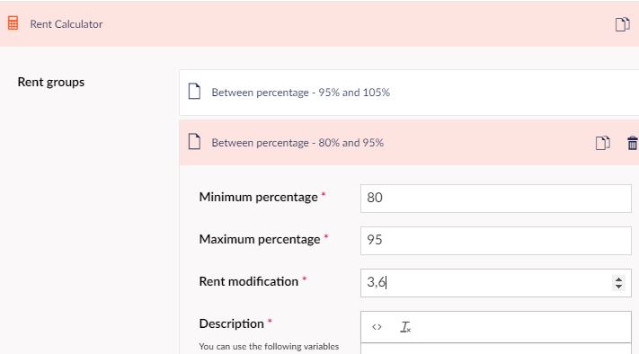Click the Description field label

point(232,323)
